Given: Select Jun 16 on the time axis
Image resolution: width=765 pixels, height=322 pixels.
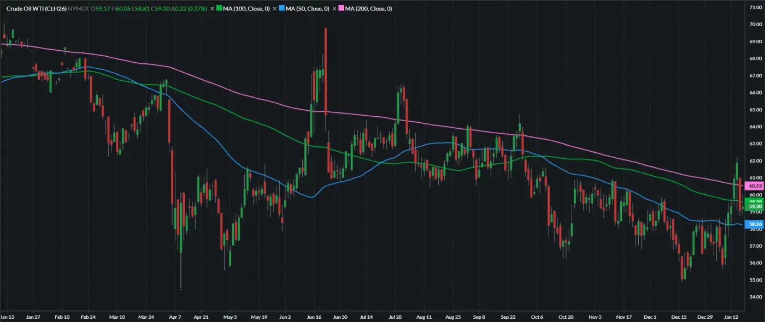Looking at the screenshot, I should click(x=314, y=317).
